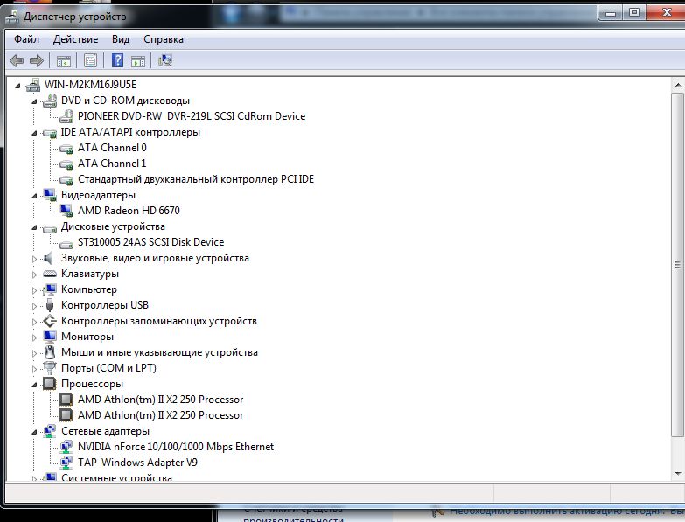Click the ATA Channel 1 icon
685x522 pixels.
(x=66, y=164)
